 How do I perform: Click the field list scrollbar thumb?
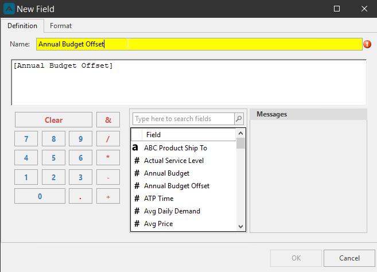coord(240,143)
